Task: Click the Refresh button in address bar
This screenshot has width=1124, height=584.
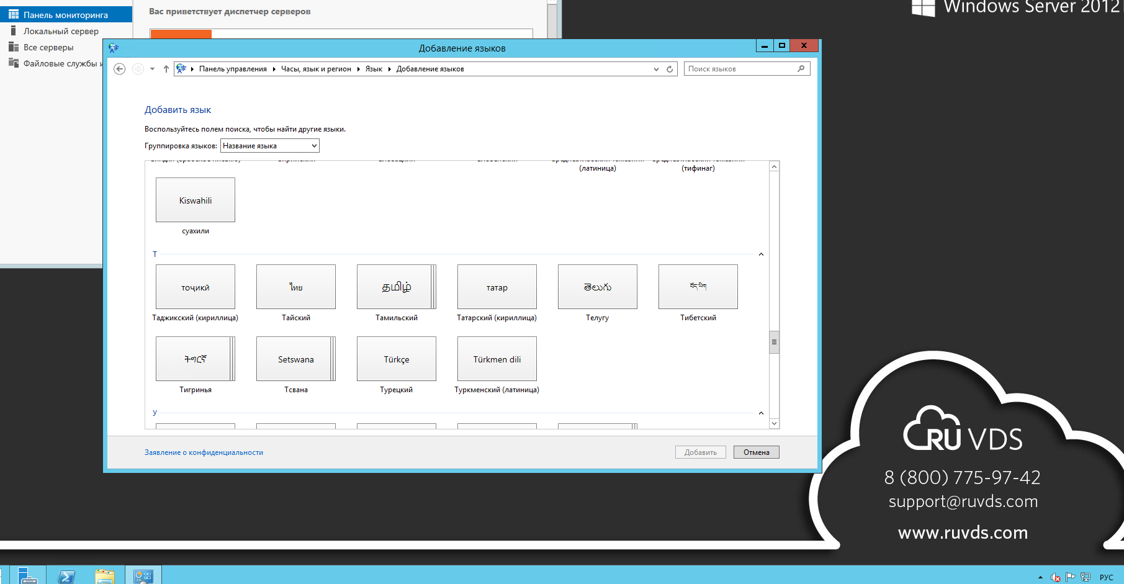Action: (x=670, y=69)
